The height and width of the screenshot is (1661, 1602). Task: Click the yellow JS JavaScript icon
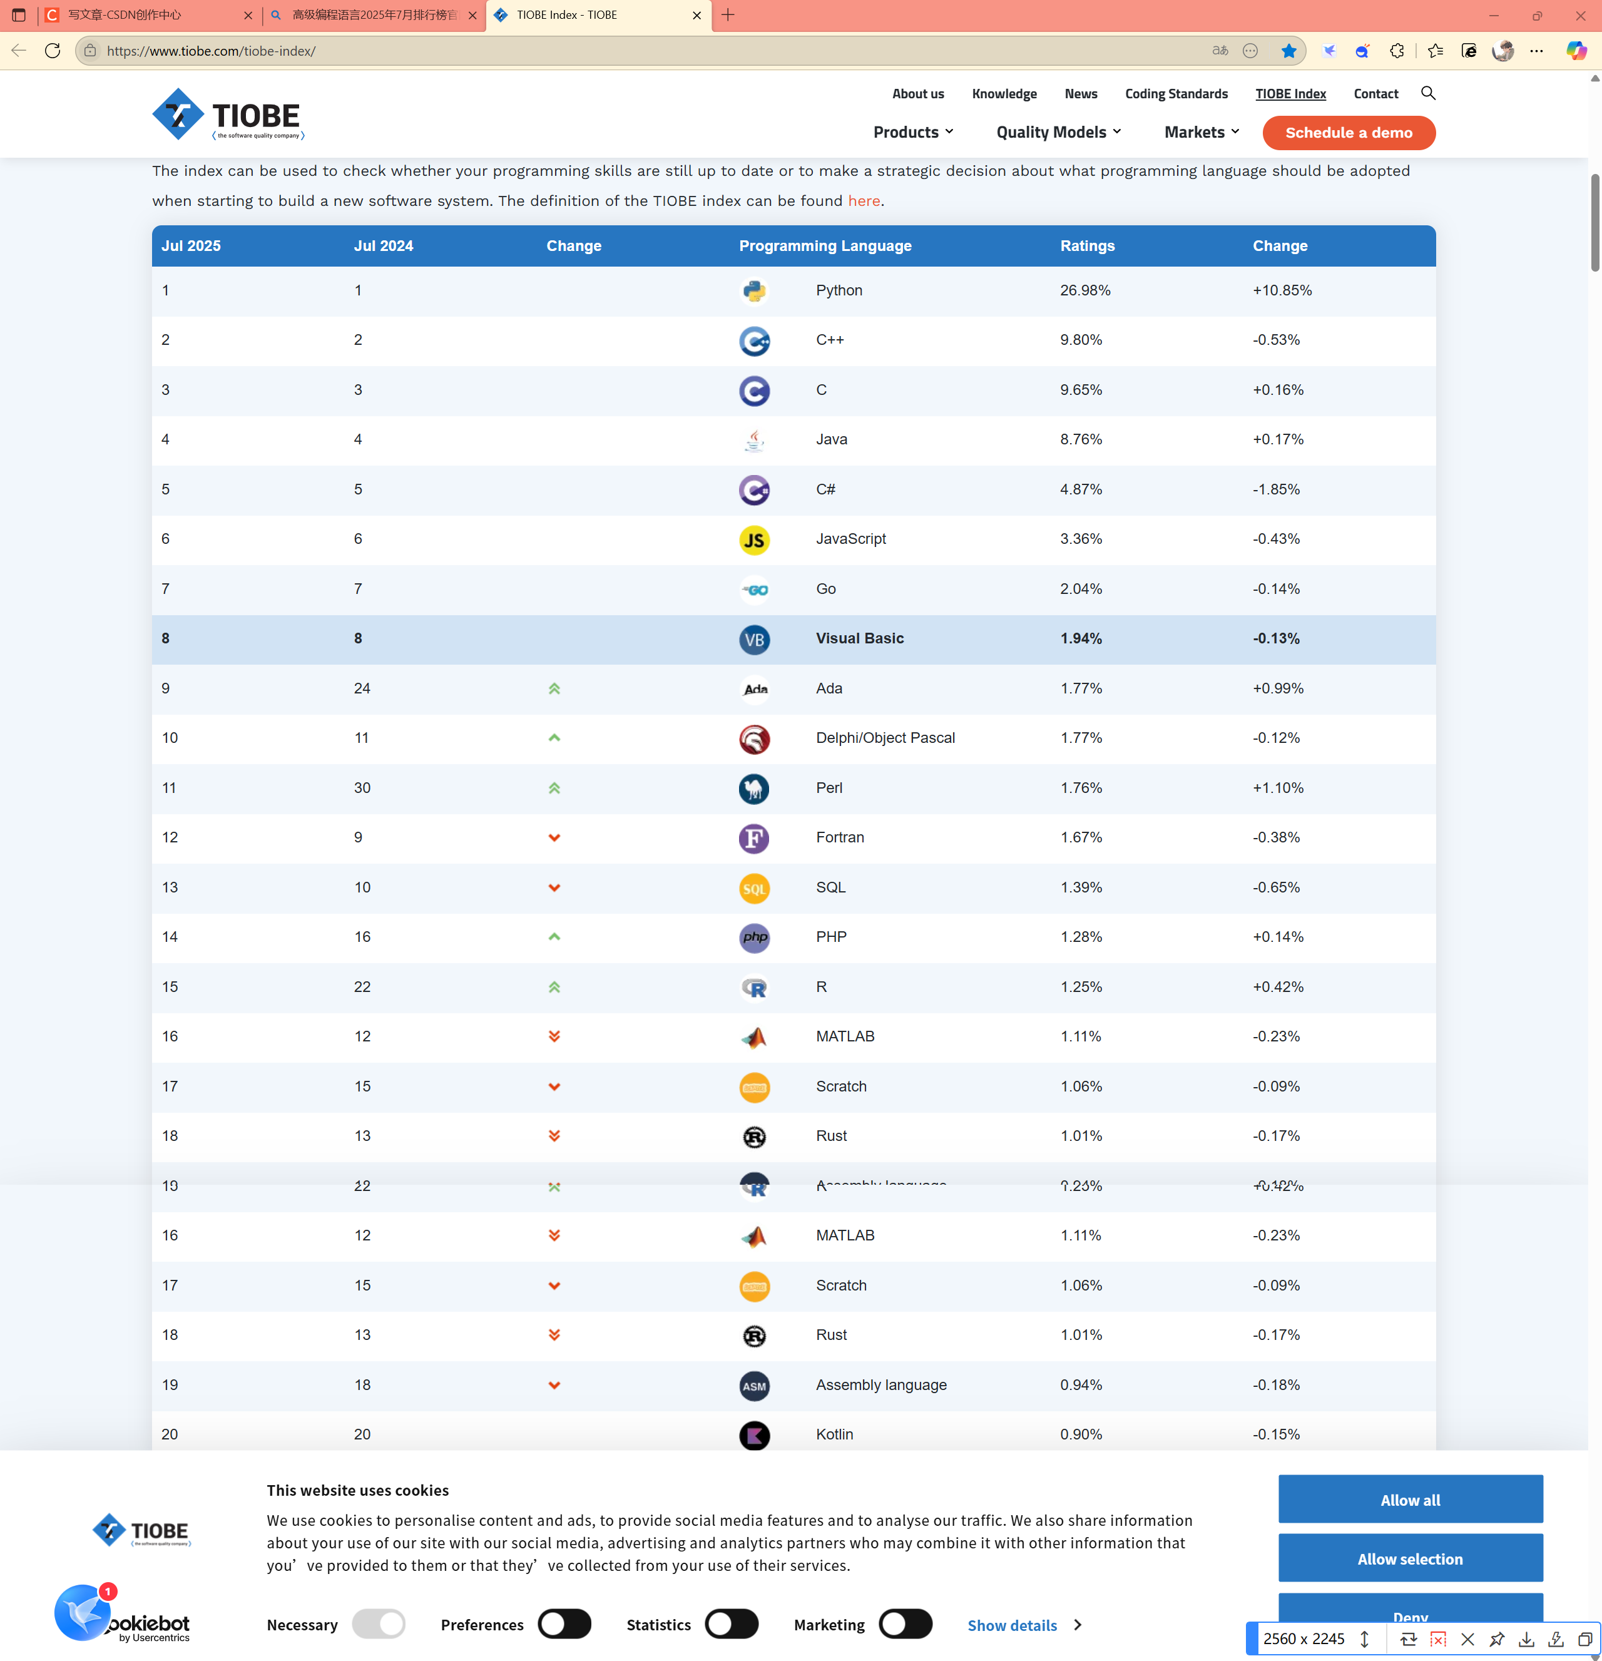(754, 540)
